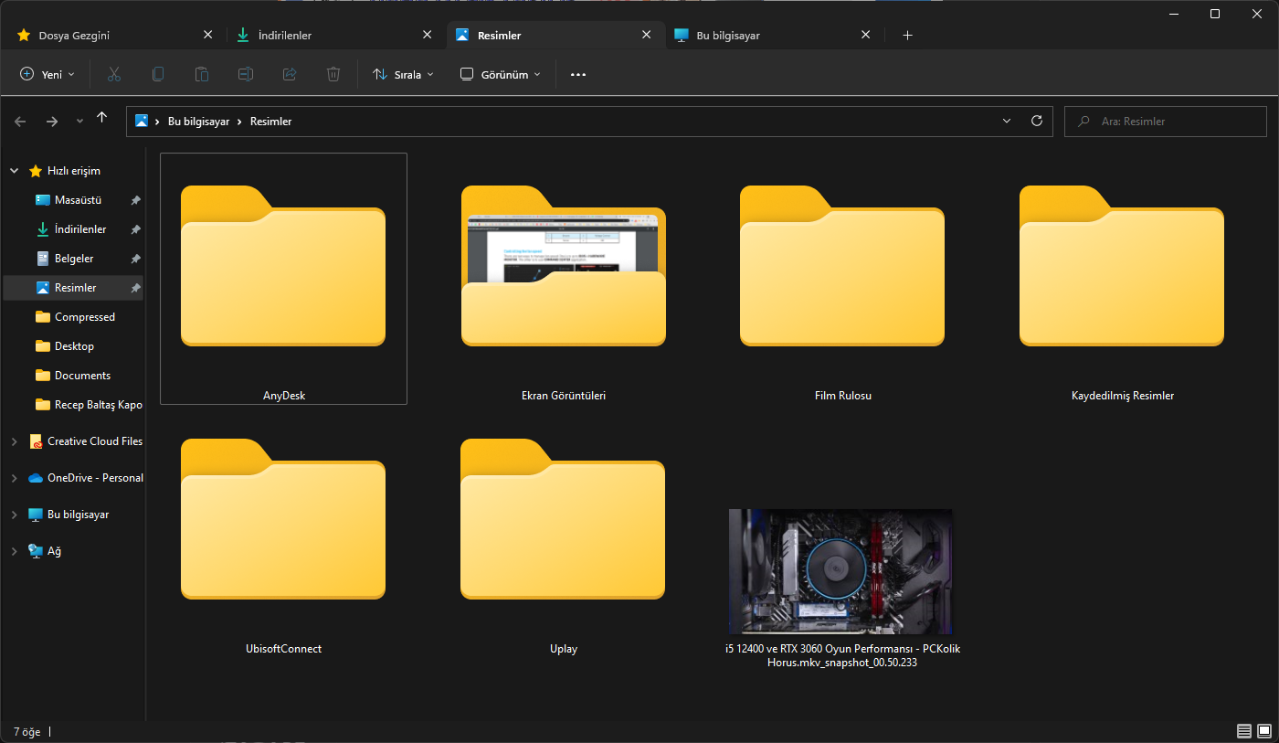Go up one folder level
The image size is (1279, 743).
point(102,118)
